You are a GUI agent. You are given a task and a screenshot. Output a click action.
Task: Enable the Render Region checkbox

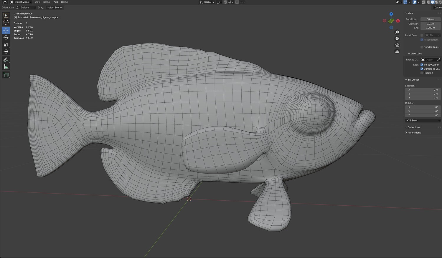(422, 47)
